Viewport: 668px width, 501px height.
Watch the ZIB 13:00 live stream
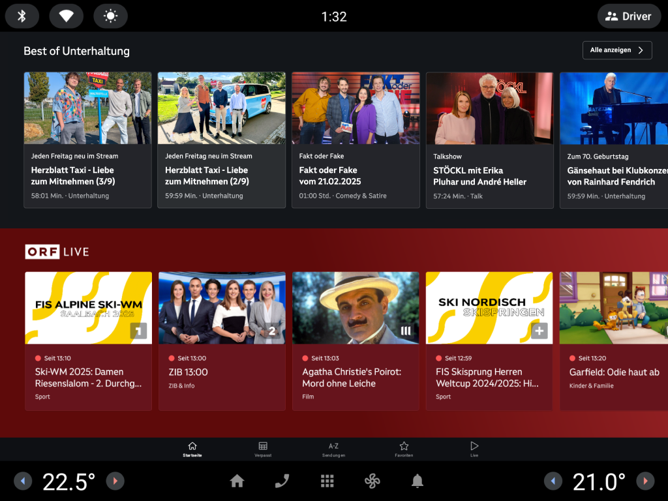click(222, 341)
